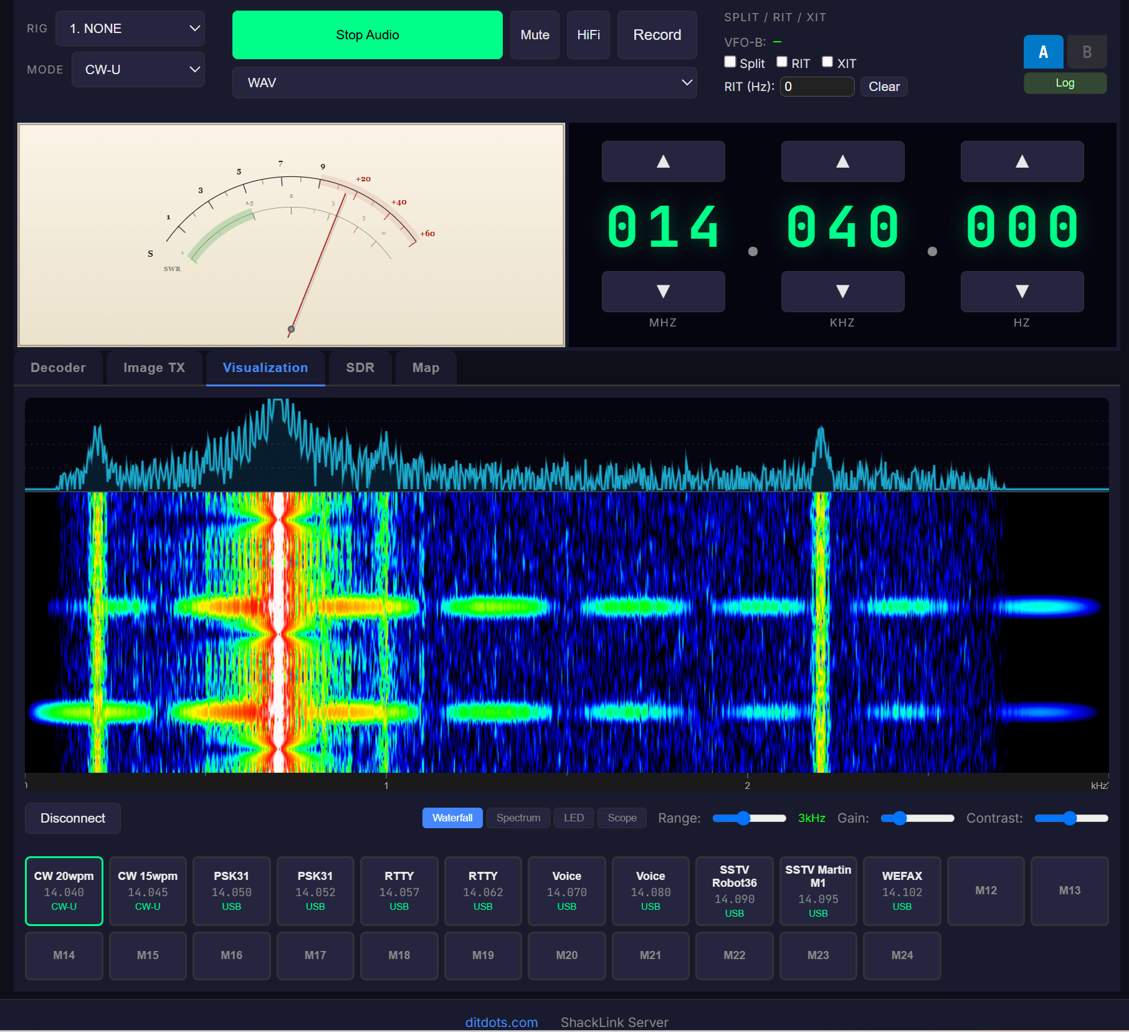
Task: Recall WEFAX 14.102 memory
Action: tap(902, 891)
